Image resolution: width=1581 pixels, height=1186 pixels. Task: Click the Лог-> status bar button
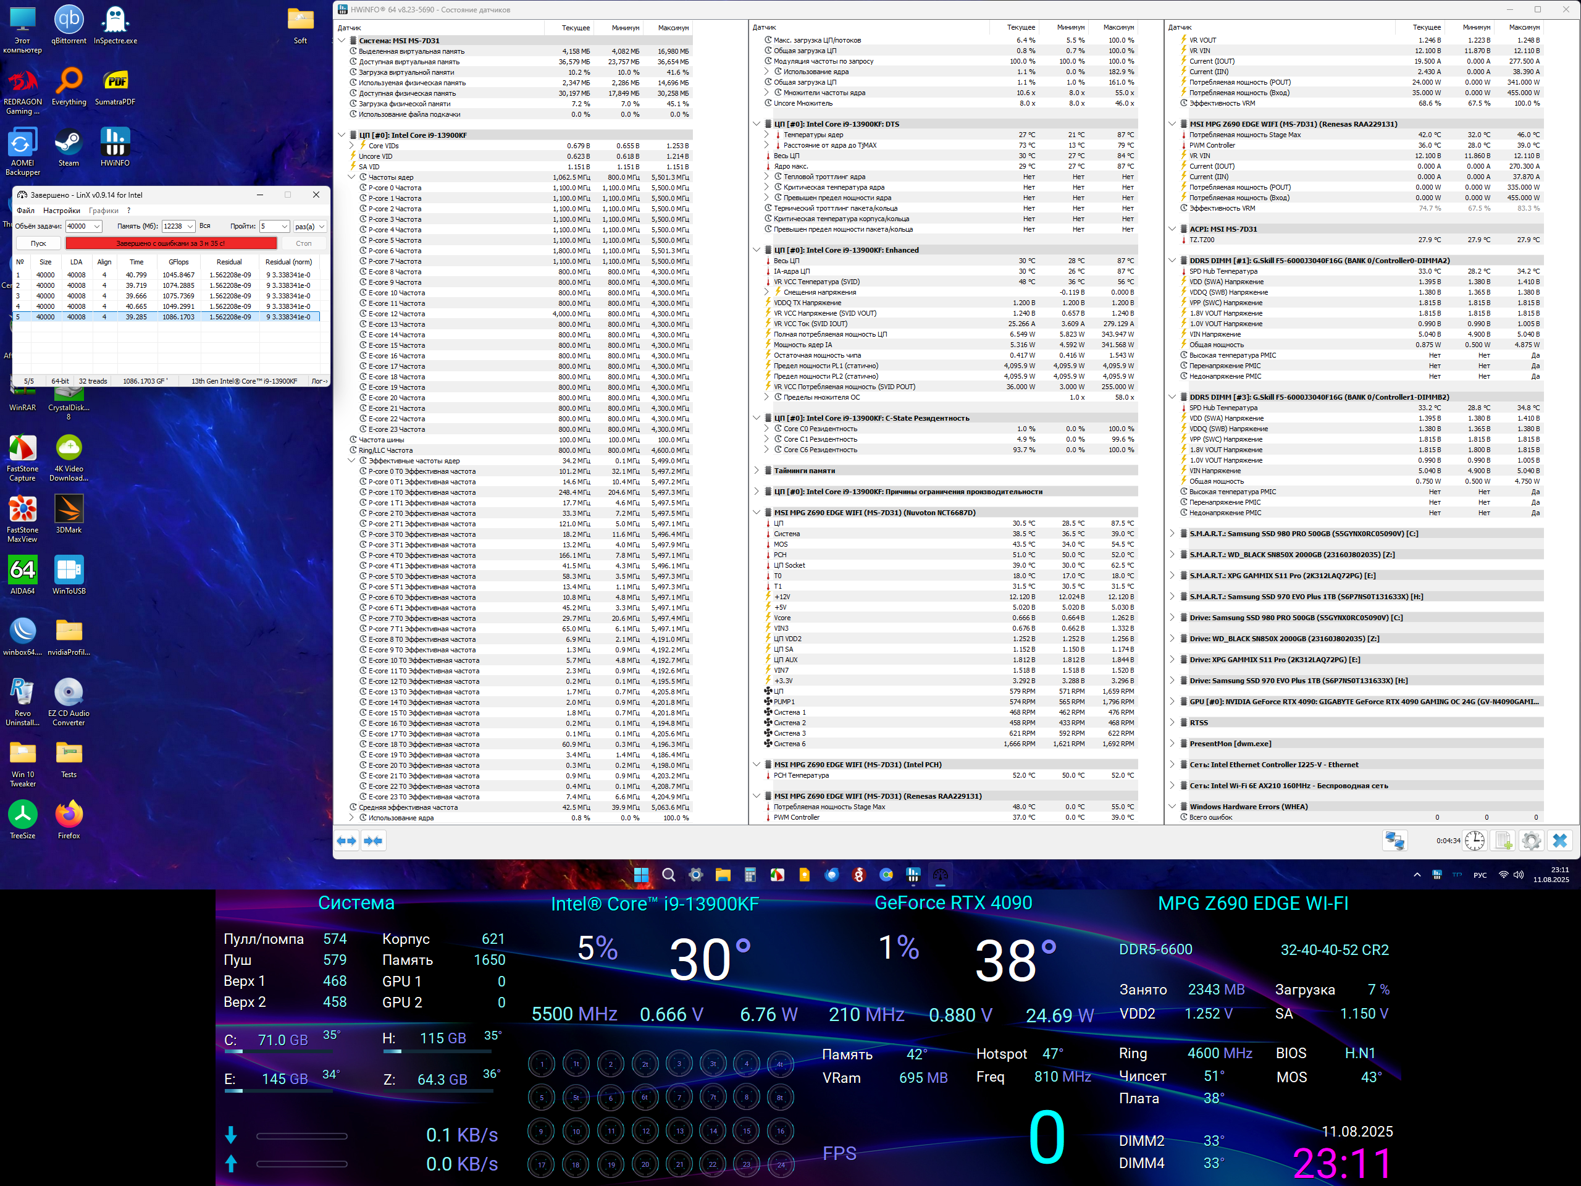tap(319, 381)
